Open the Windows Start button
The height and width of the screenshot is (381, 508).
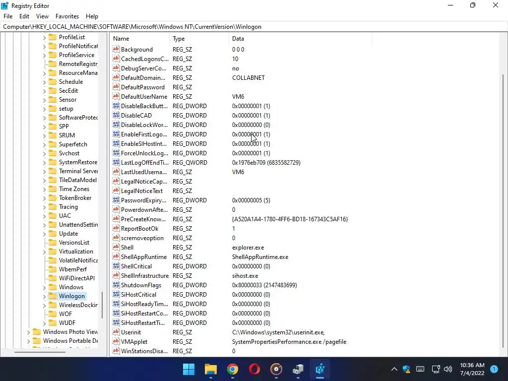(x=189, y=369)
